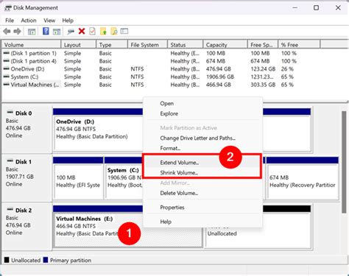
Task: Click the Back arrow toolbar icon
Action: point(7,31)
